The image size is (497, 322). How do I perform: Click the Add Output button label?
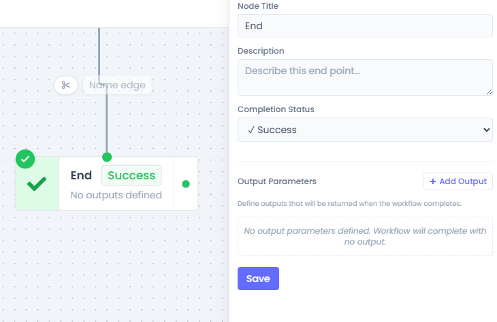point(463,181)
